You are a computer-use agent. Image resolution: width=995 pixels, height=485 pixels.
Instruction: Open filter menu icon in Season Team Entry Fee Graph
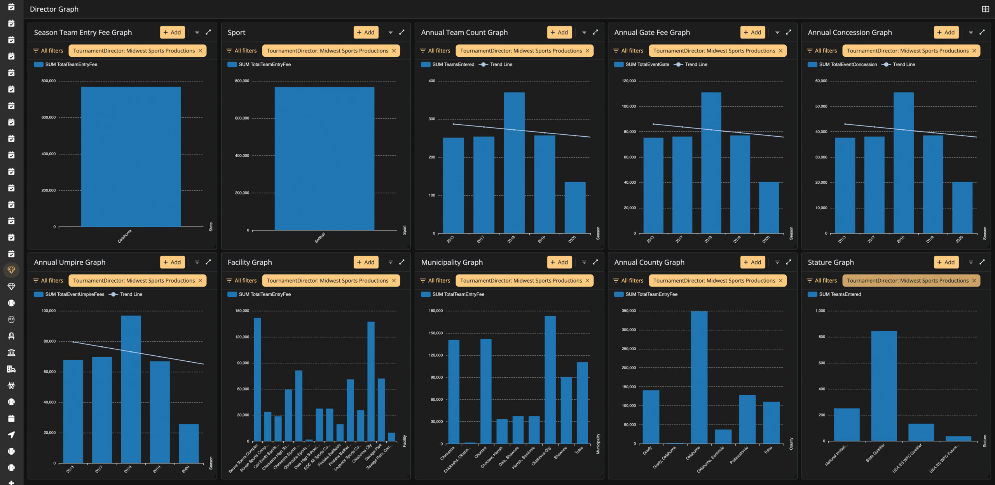click(x=197, y=32)
